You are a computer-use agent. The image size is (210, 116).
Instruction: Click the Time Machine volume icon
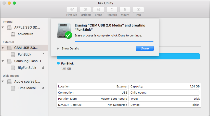click(x=13, y=88)
